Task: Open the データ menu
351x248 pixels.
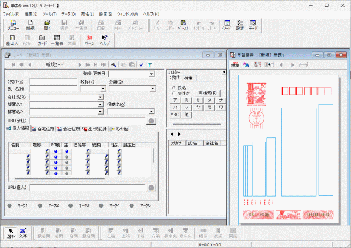Action: click(x=68, y=14)
